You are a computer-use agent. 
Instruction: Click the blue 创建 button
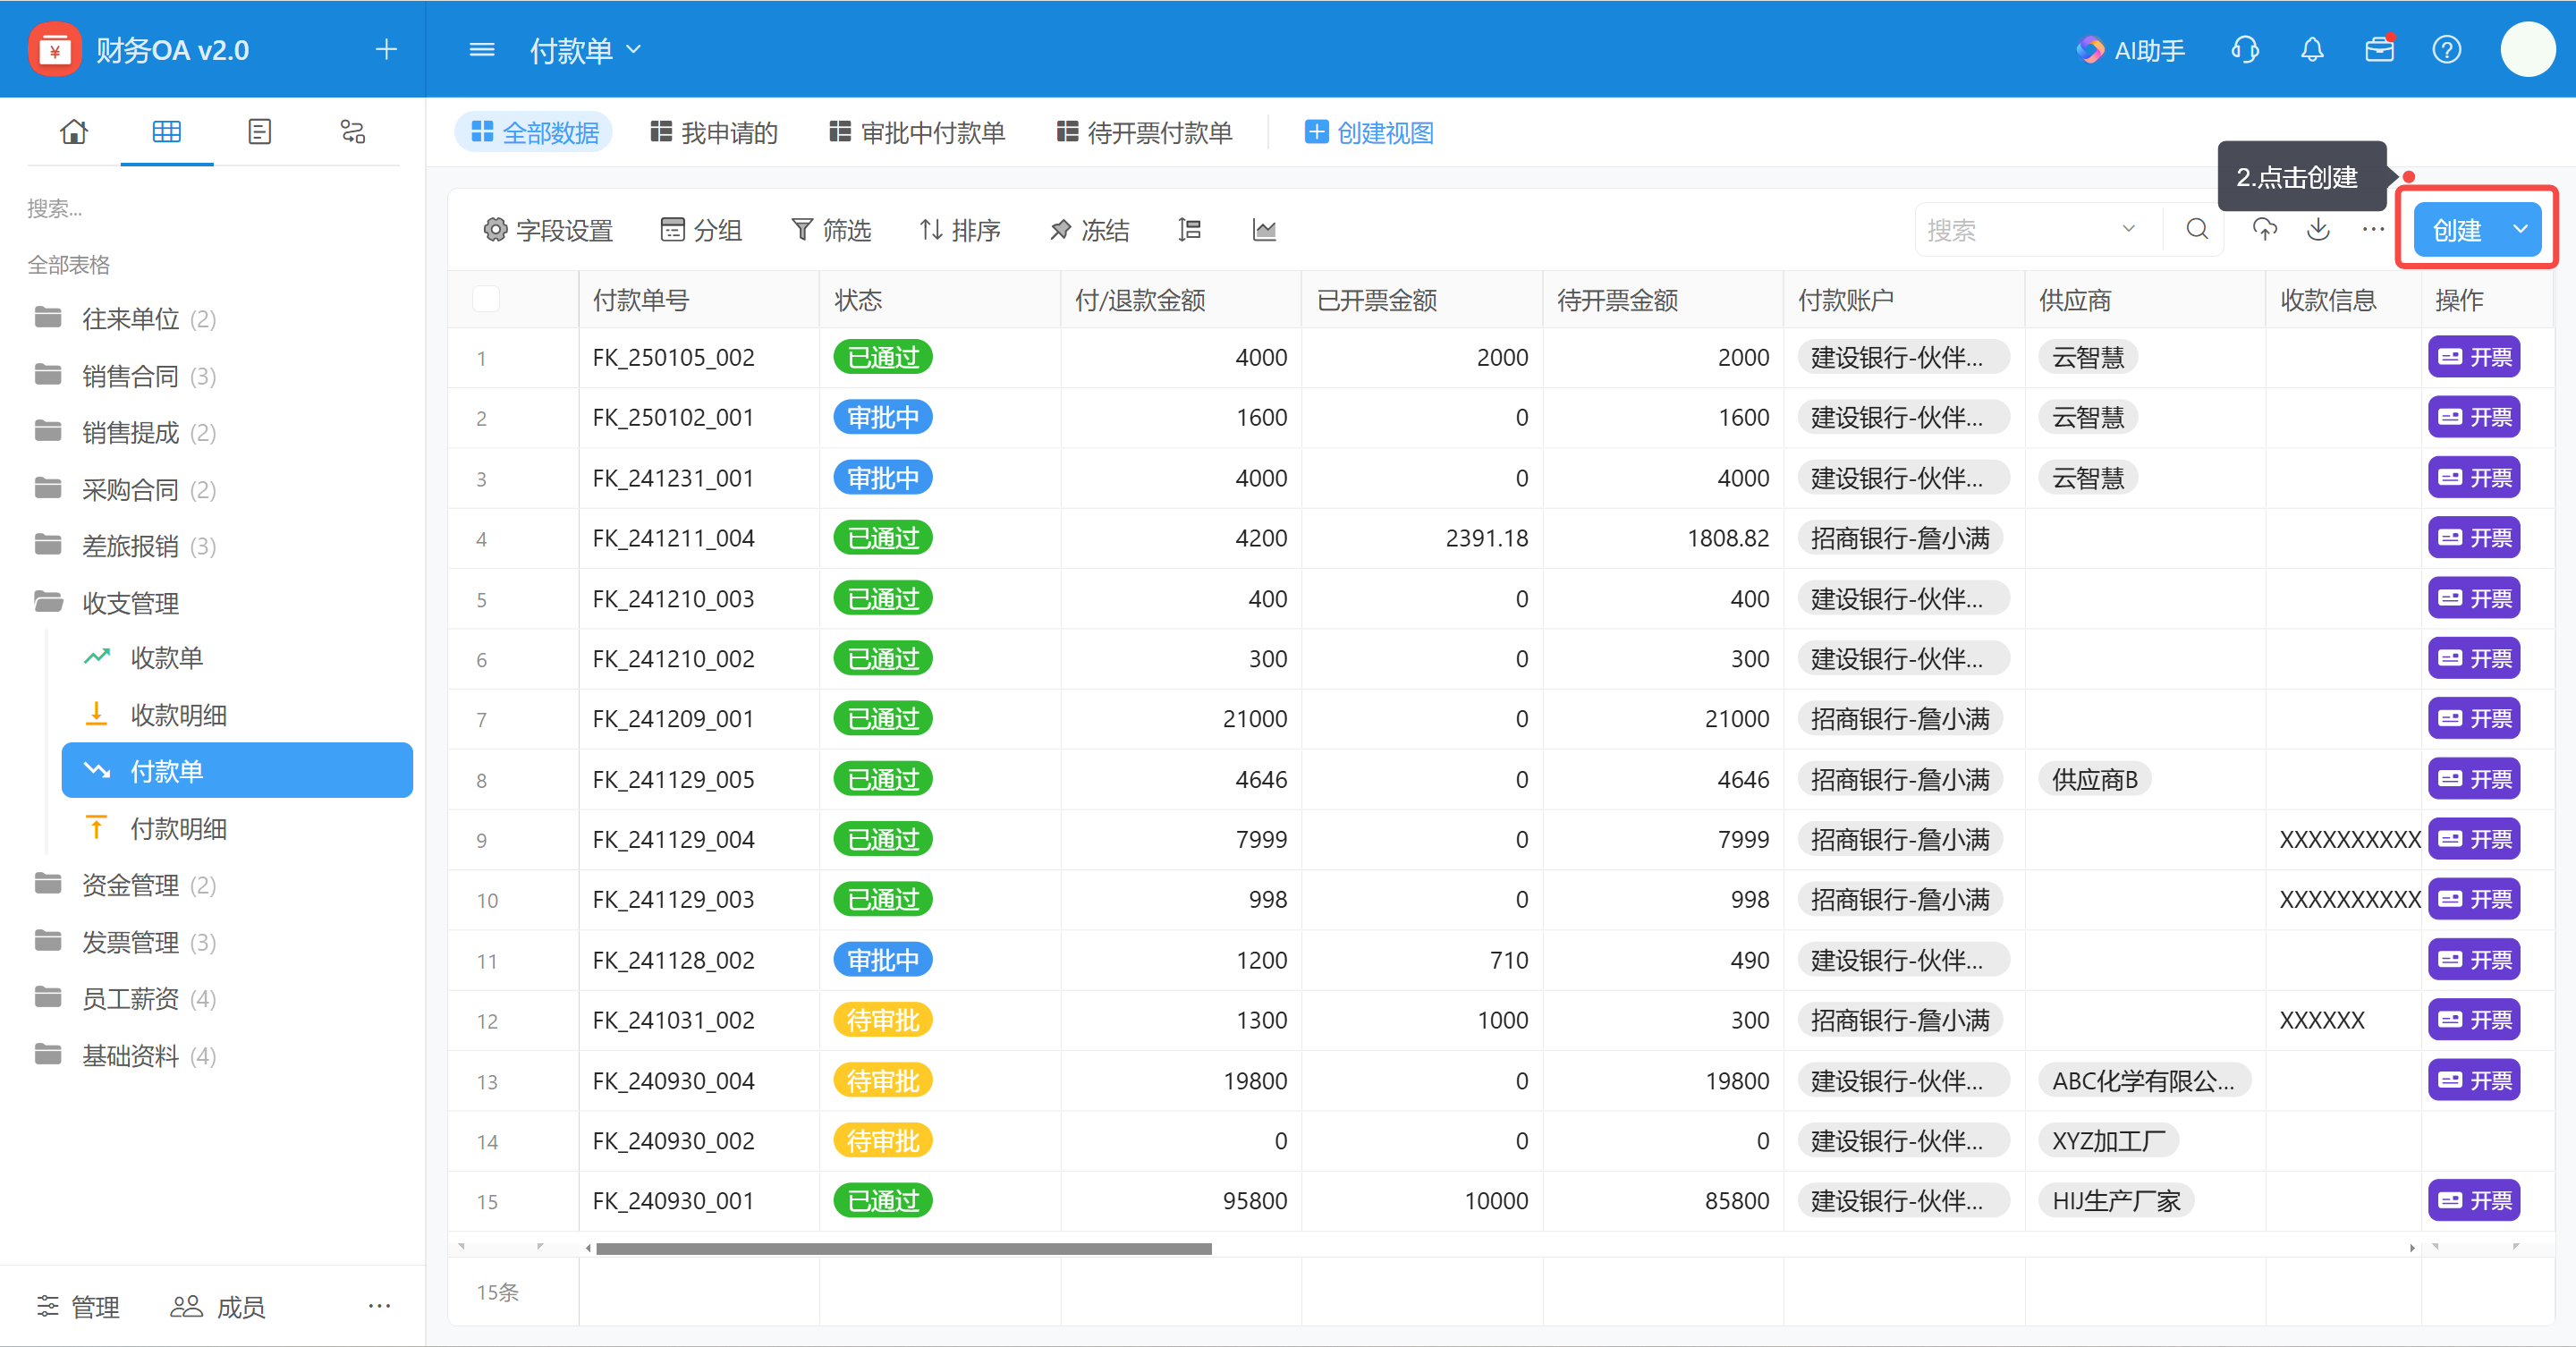coord(2458,230)
